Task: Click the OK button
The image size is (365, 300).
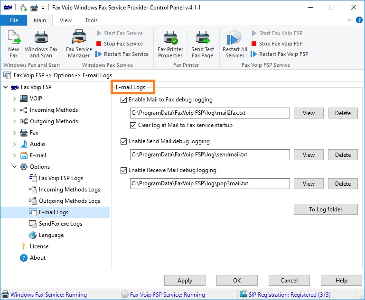Action: [x=237, y=281]
